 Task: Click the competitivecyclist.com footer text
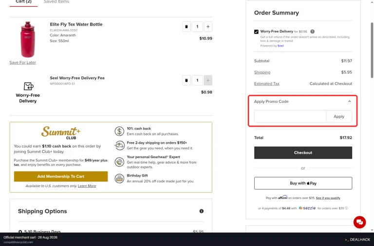coord(18,242)
